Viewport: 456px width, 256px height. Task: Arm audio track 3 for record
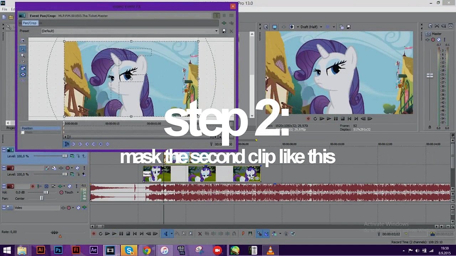pyautogui.click(x=33, y=186)
